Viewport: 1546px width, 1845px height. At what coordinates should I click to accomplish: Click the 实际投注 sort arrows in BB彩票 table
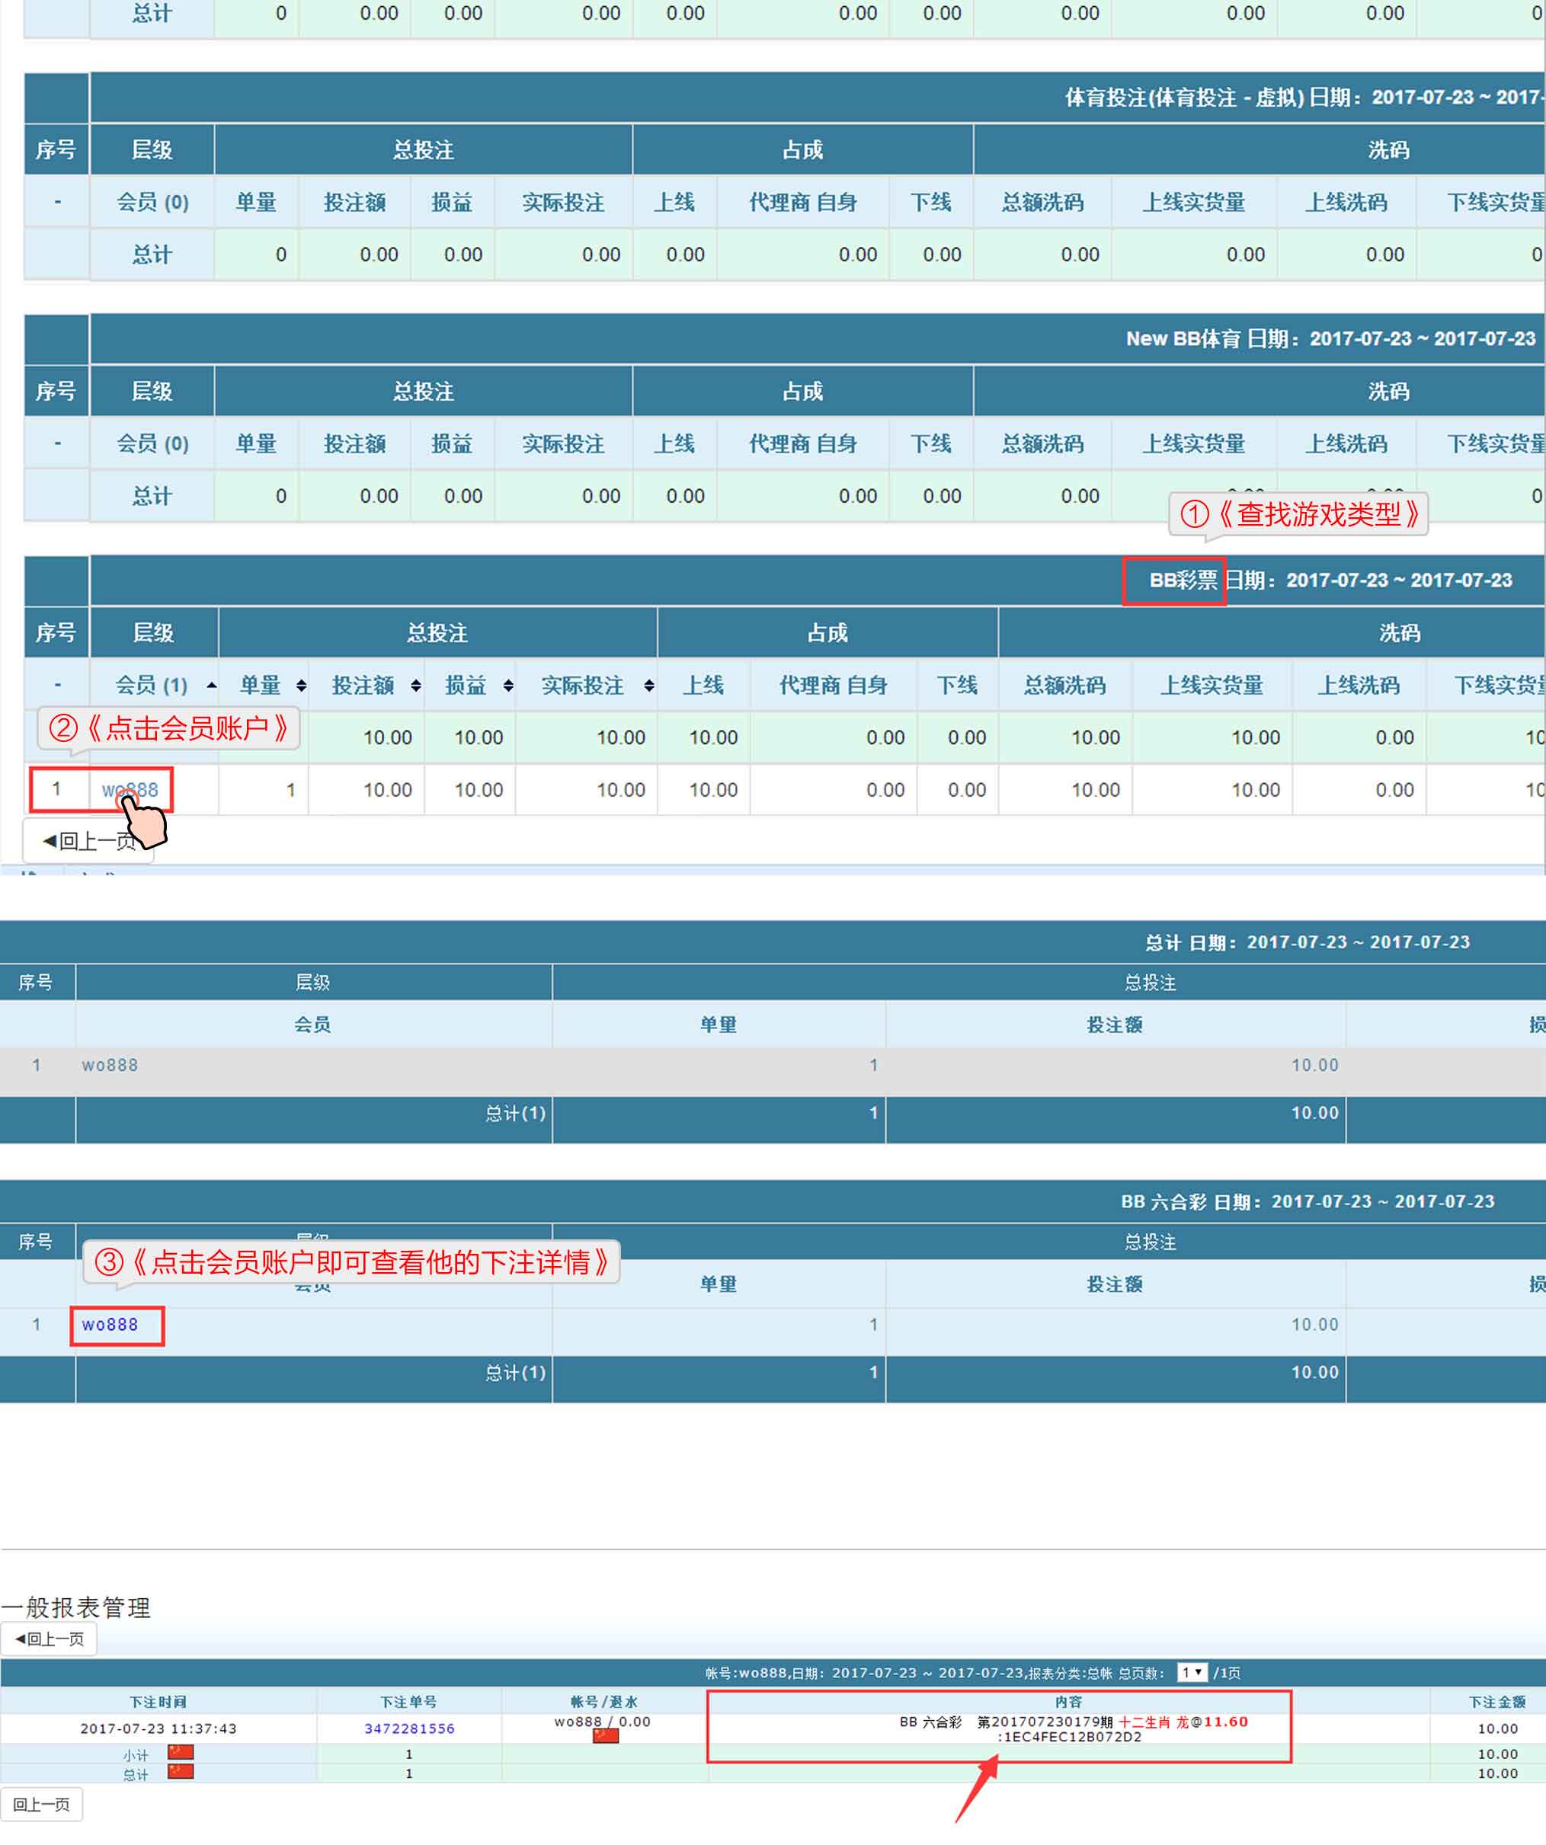[648, 686]
